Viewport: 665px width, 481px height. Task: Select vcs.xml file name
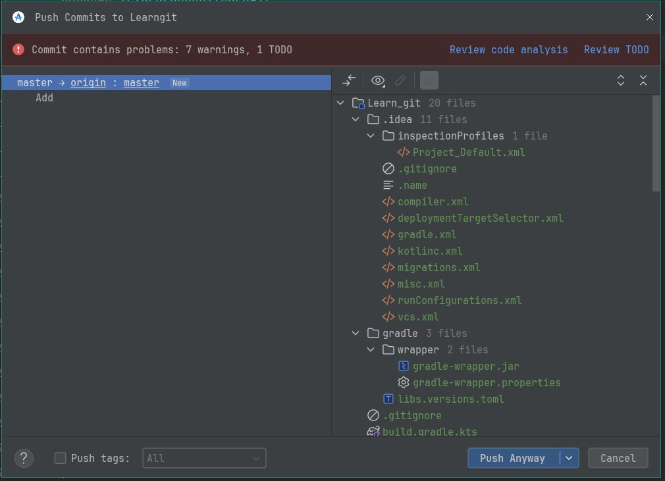418,317
